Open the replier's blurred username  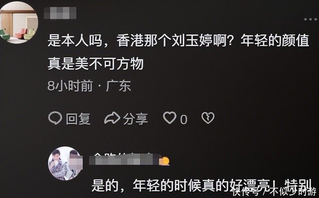(x=124, y=159)
